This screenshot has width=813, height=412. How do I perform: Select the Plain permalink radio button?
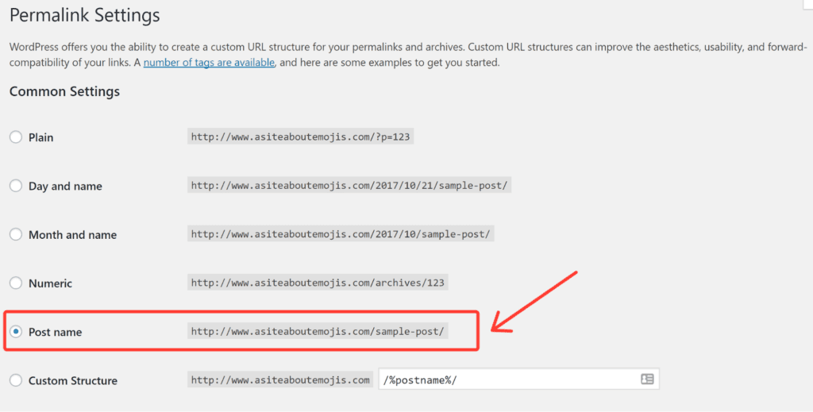16,137
